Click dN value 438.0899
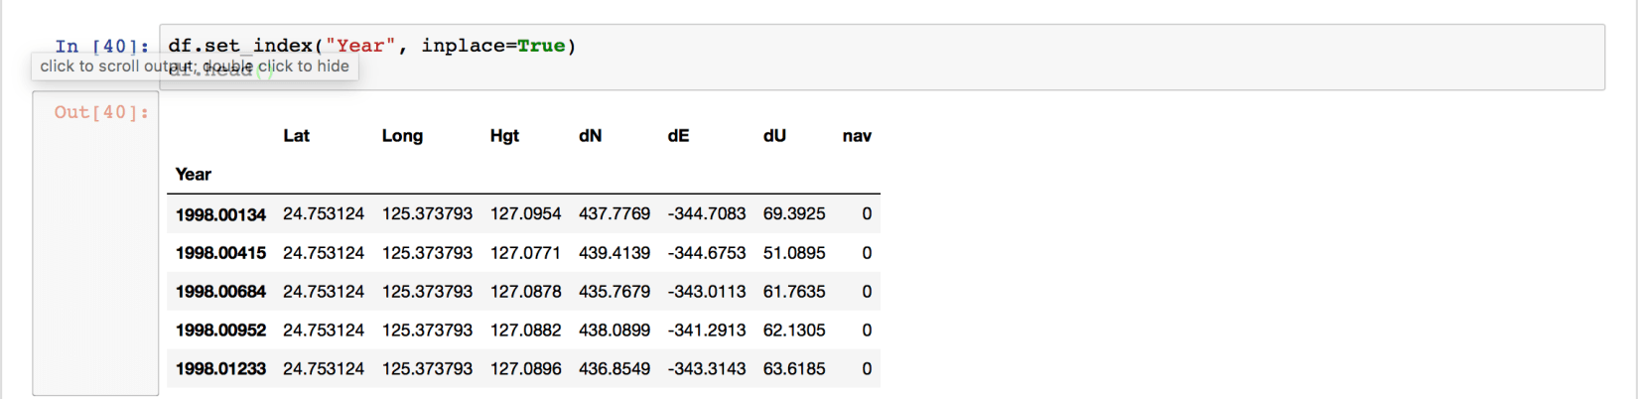The image size is (1638, 399). tap(614, 331)
